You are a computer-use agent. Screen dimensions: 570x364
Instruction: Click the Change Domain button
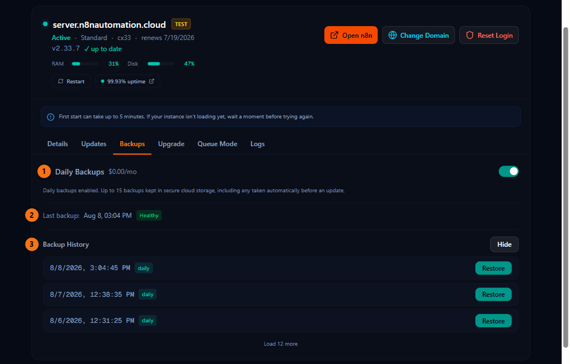419,35
